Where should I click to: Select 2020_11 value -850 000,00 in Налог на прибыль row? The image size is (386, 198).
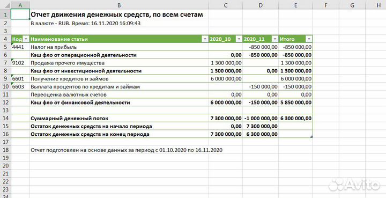[x=261, y=47]
